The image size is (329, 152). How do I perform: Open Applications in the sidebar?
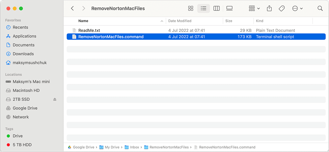click(24, 36)
